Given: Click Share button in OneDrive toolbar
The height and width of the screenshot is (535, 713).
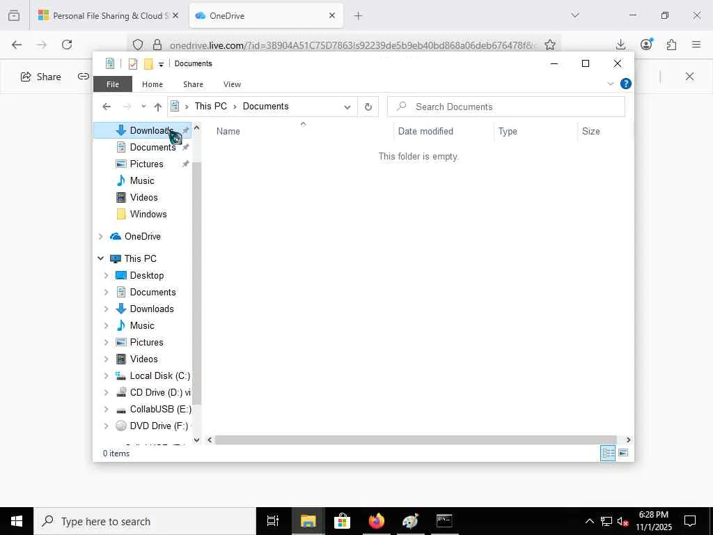Looking at the screenshot, I should coord(41,77).
